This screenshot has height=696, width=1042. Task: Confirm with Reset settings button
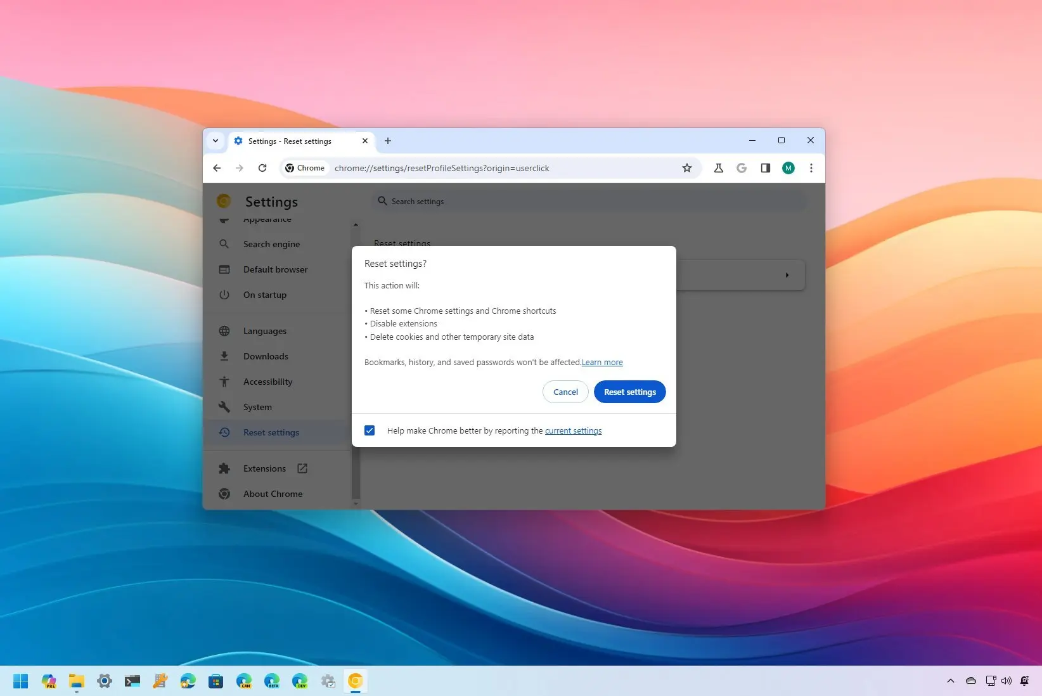coord(630,392)
